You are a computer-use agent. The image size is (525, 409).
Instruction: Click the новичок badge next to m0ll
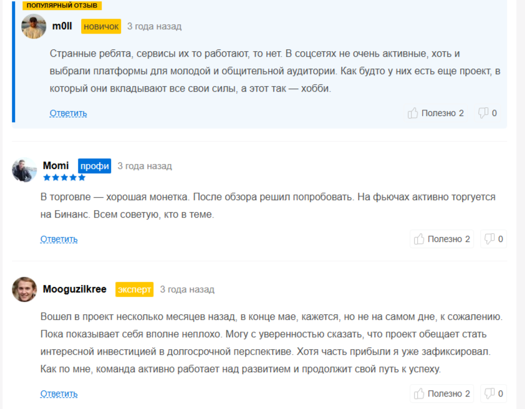[101, 26]
